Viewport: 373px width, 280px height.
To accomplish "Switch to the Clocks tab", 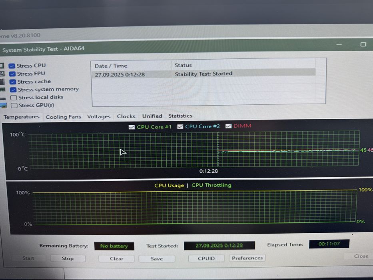I will coord(126,116).
